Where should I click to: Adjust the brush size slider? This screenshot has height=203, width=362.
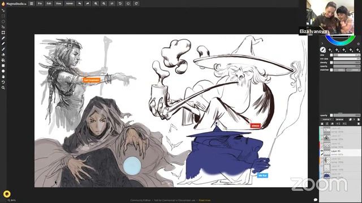[x=347, y=55]
